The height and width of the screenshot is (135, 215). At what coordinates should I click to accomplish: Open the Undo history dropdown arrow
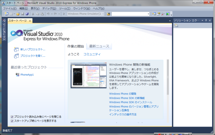[x=52, y=14]
